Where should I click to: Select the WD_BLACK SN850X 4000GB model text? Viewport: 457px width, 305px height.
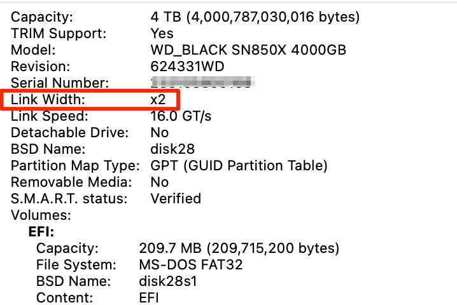[x=248, y=50]
